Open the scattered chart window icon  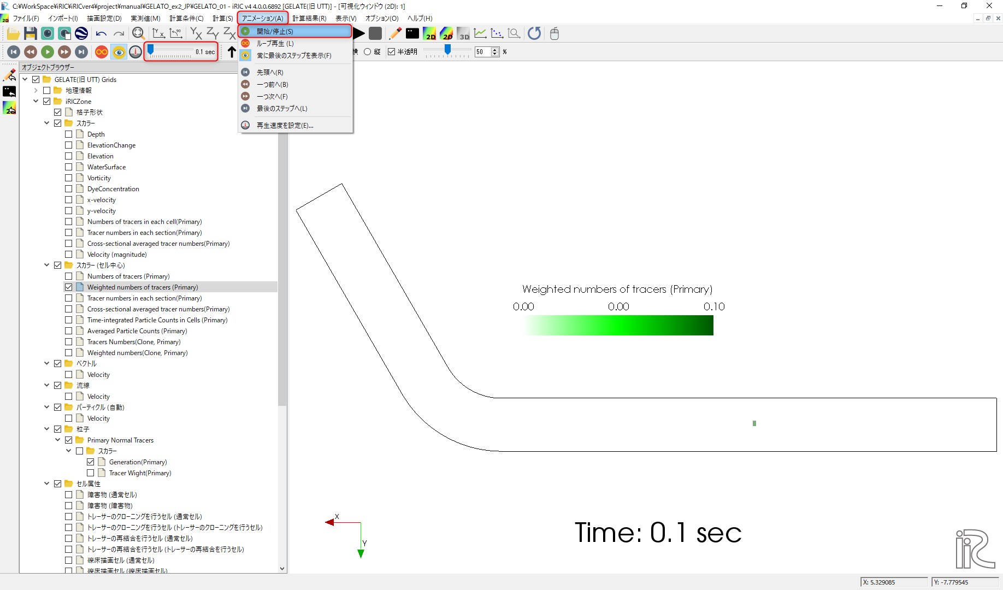tap(497, 33)
